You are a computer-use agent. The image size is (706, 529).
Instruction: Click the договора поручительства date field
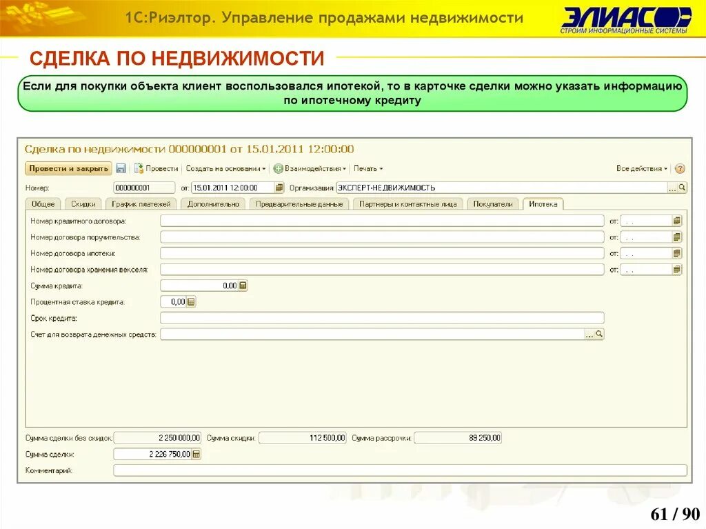point(646,237)
